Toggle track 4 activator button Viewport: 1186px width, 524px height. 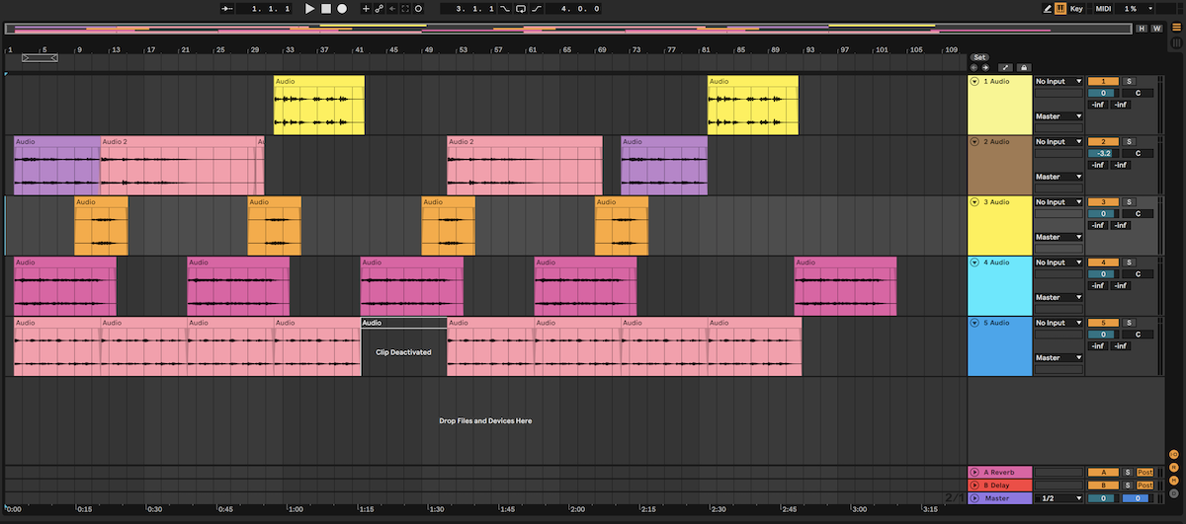tap(1103, 262)
